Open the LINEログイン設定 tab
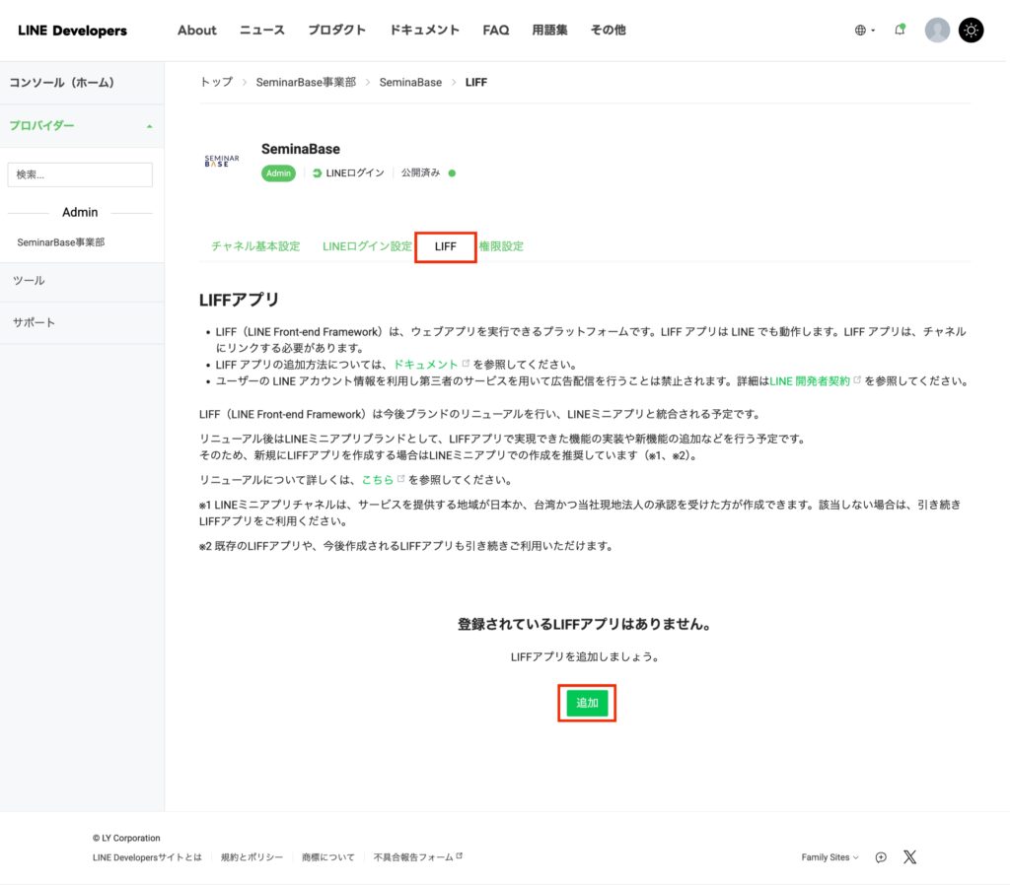This screenshot has height=885, width=1010. (367, 246)
